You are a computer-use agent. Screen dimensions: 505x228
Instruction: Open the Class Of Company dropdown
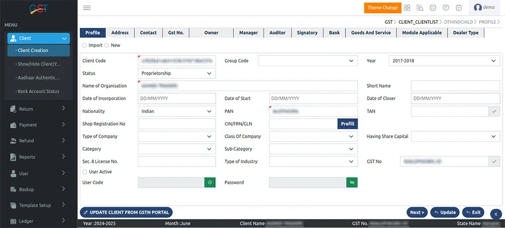[314, 136]
